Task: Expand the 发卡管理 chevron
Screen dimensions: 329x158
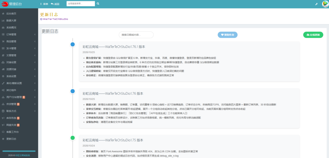Action: coord(35,48)
